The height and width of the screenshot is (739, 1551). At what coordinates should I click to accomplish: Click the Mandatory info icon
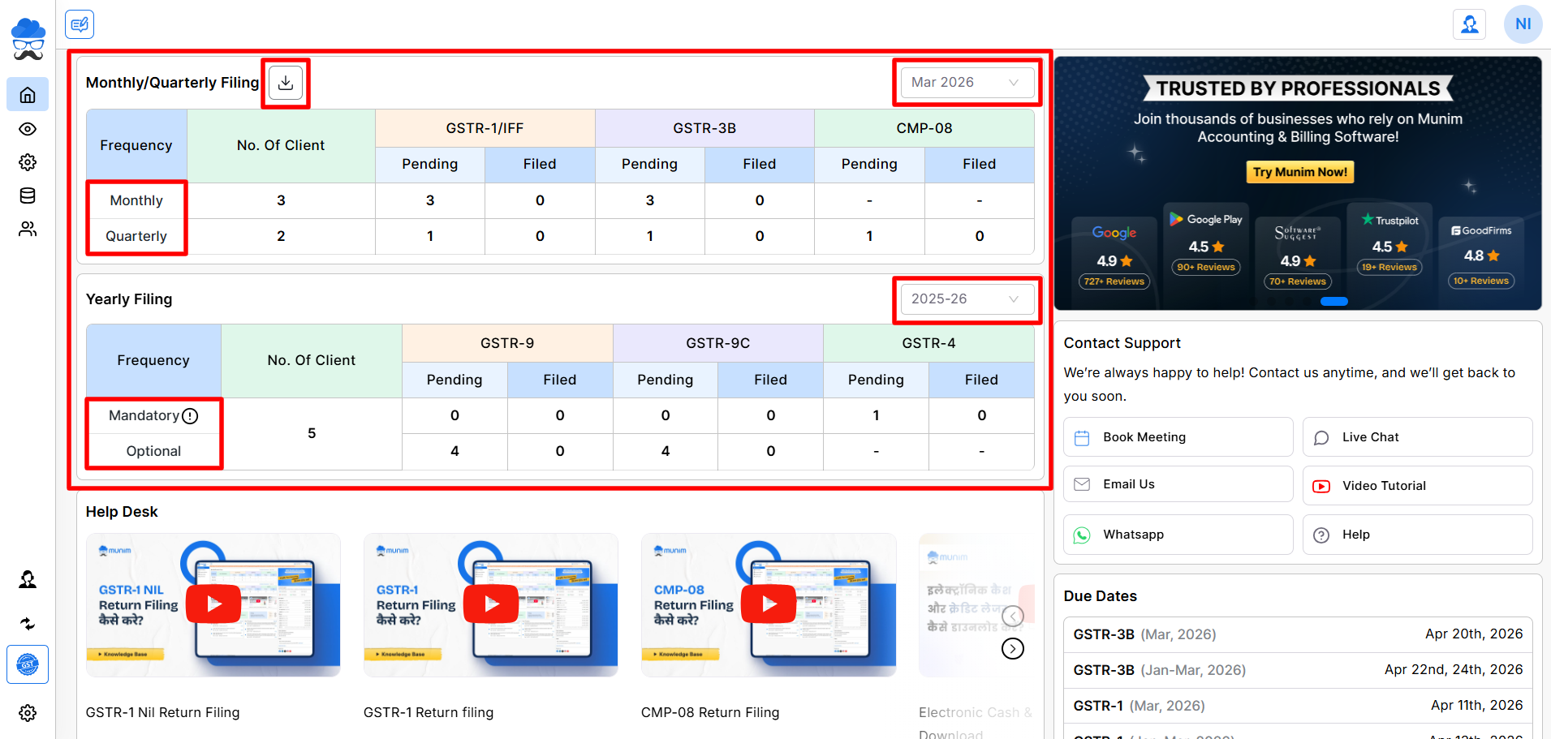click(x=190, y=416)
